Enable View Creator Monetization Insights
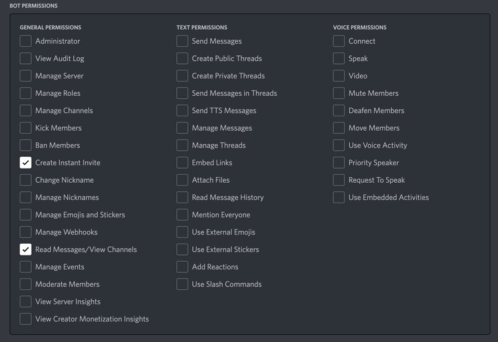Screen dimensions: 498x342 [26, 319]
